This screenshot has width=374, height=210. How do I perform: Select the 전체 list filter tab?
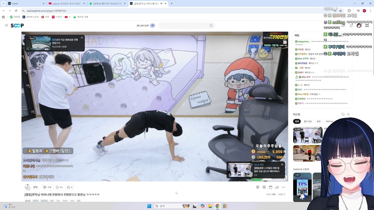coord(297,121)
